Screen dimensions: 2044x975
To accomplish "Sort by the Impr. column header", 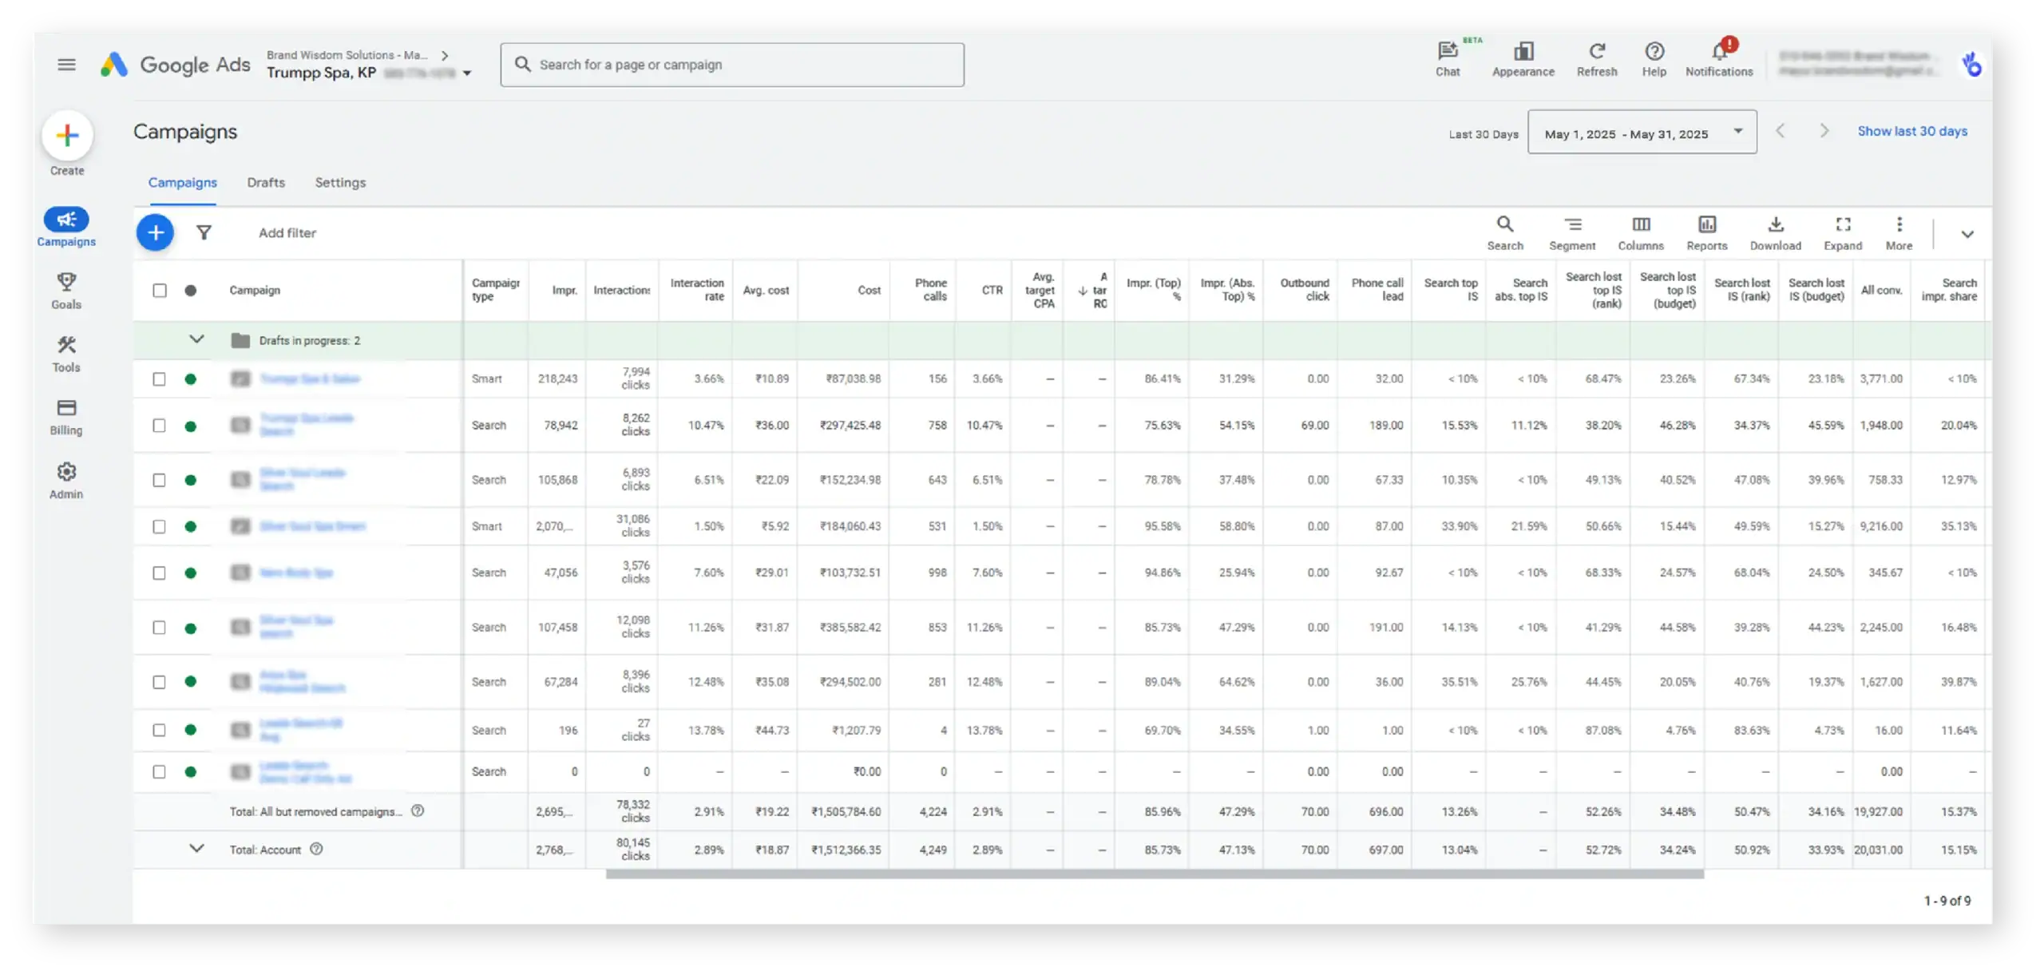I will pyautogui.click(x=564, y=291).
